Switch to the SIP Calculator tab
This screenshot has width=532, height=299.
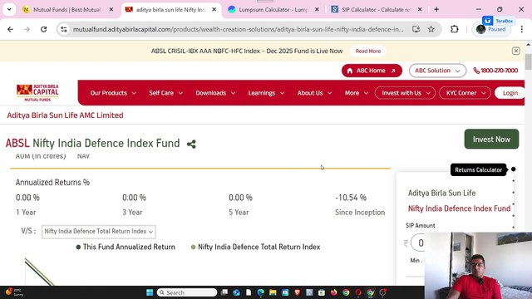(376, 9)
